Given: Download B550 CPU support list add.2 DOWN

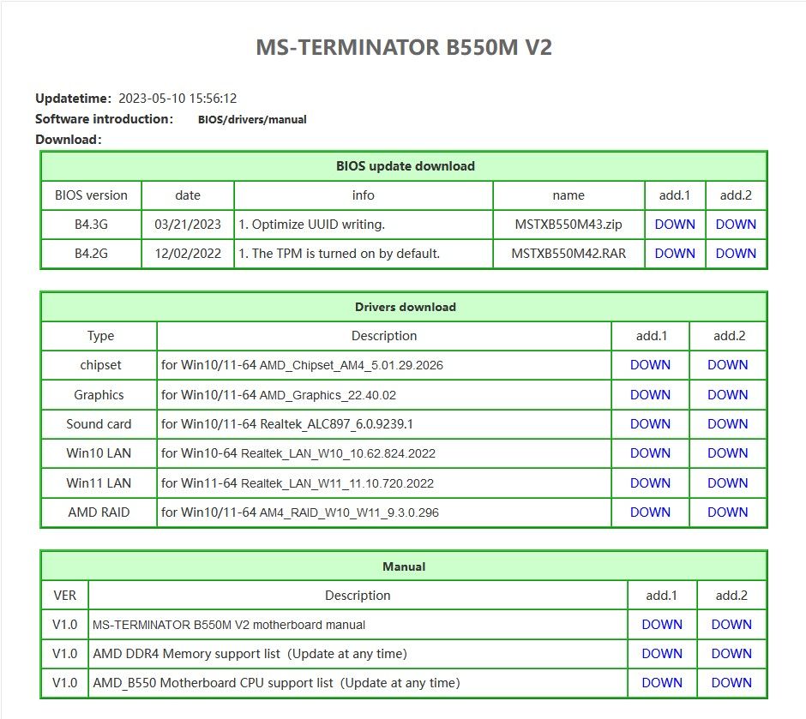Looking at the screenshot, I should 731,683.
